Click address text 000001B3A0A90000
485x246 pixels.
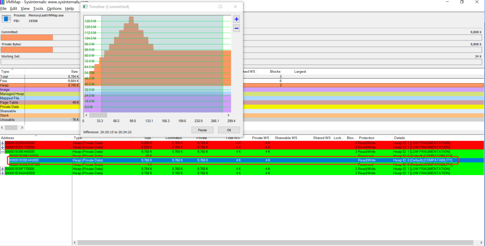point(20,173)
